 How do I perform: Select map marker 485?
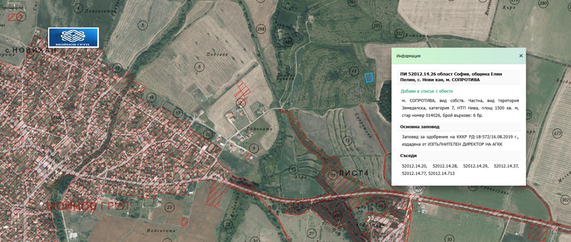[288, 42]
